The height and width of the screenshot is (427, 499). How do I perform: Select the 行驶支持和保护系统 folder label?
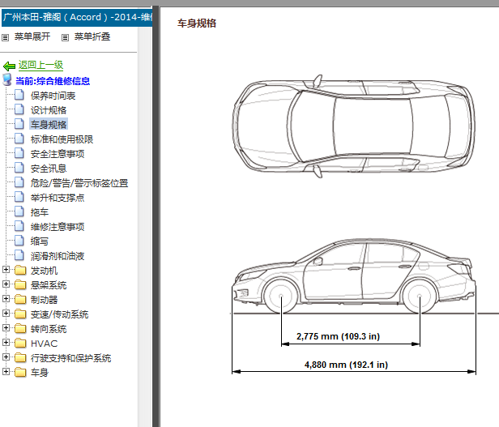tap(70, 359)
